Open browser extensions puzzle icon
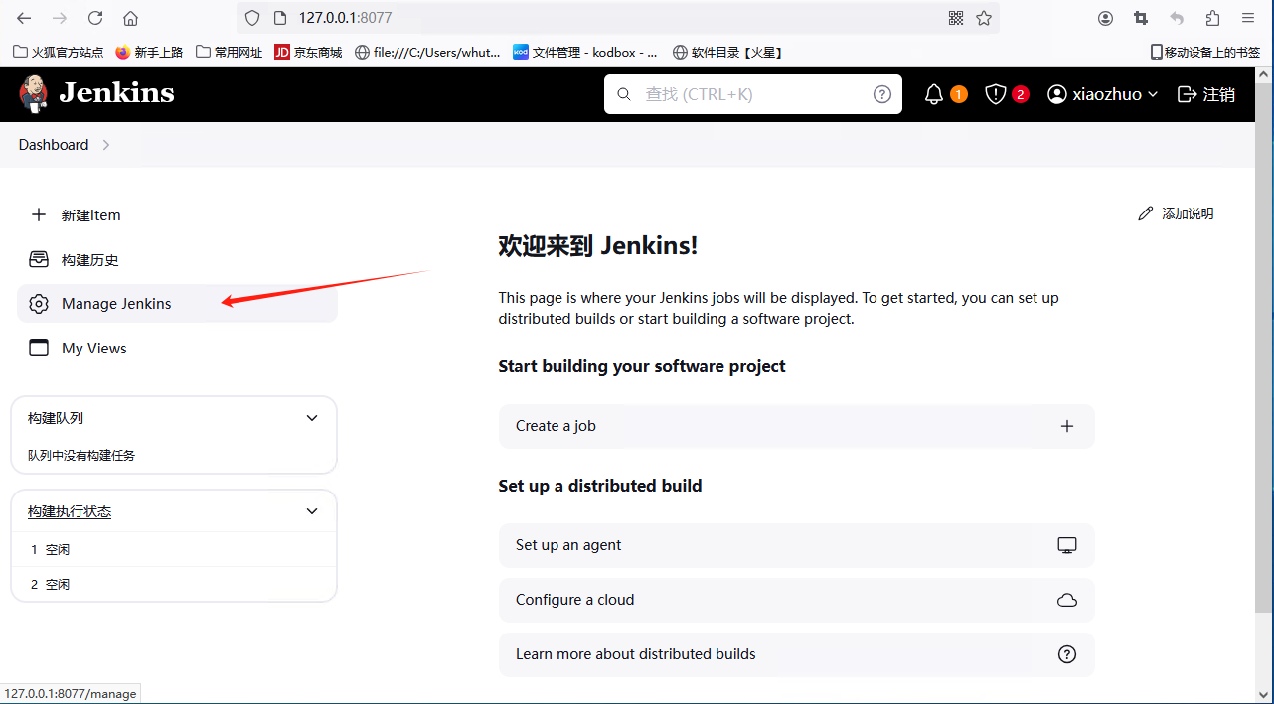Screen dimensions: 1274x704 coord(1212,18)
